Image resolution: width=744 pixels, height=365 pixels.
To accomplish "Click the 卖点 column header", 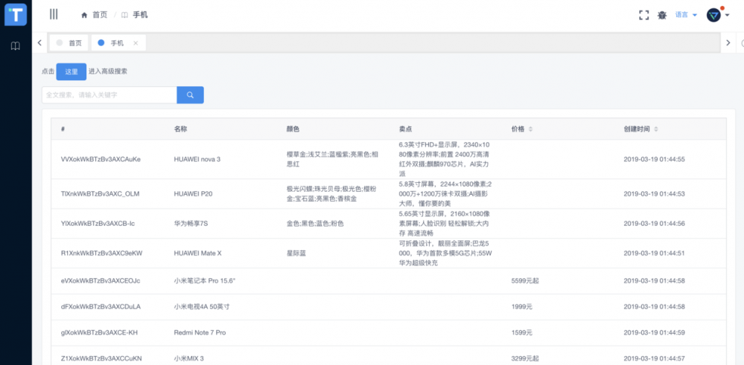I will (405, 129).
